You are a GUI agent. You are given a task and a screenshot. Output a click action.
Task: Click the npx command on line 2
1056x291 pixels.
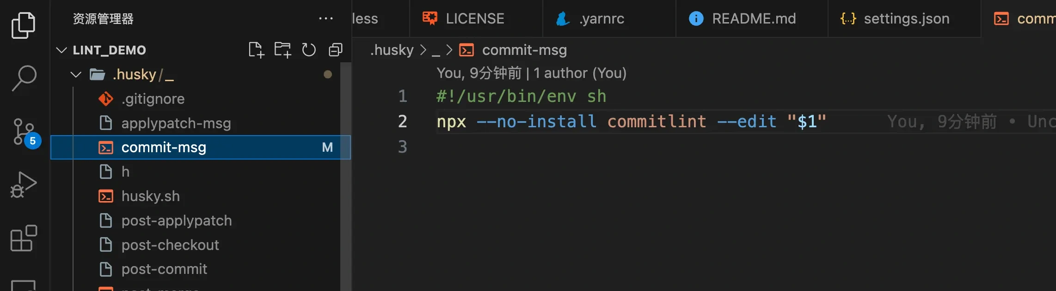[451, 121]
